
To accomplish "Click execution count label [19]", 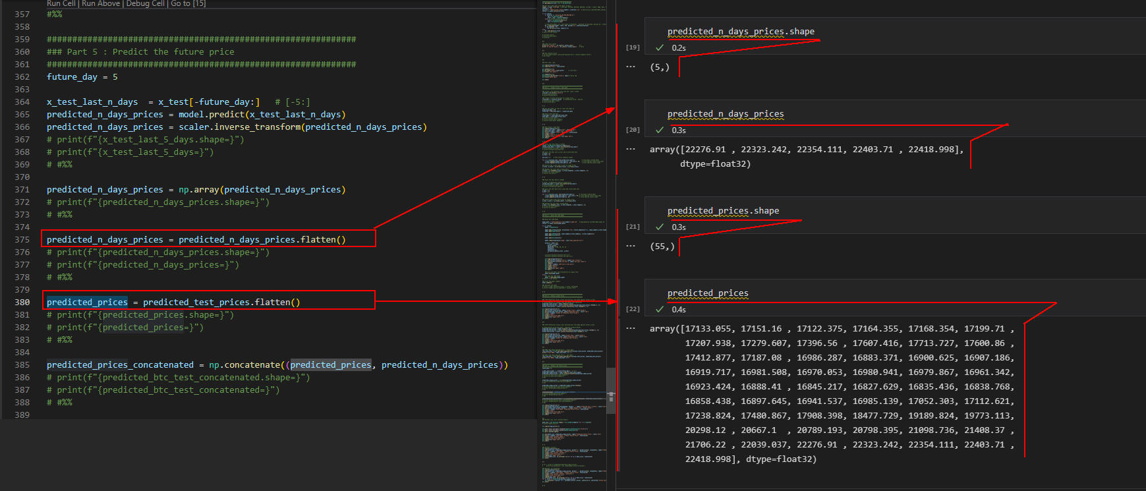I will (633, 47).
